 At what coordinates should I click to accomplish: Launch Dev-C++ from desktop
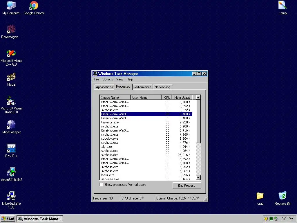[x=11, y=151]
